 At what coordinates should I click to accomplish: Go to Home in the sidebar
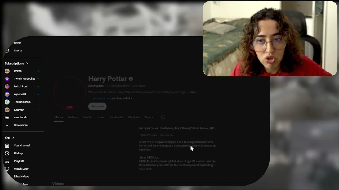click(17, 43)
